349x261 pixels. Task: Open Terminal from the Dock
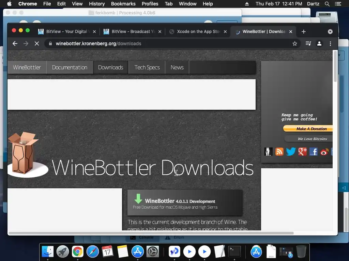[234, 251]
